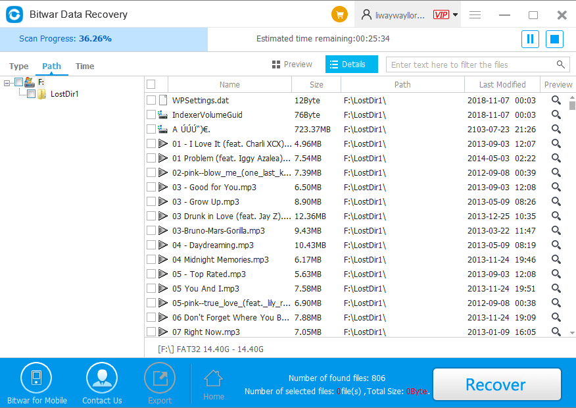Click the Number of found files: 806 text
The image size is (576, 408).
337,378
